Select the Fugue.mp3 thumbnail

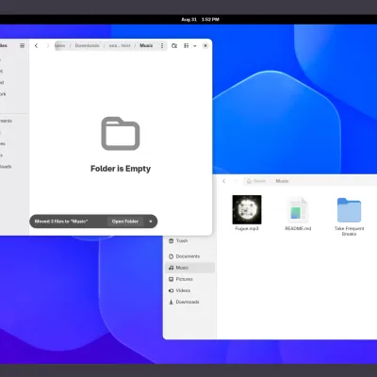247,209
